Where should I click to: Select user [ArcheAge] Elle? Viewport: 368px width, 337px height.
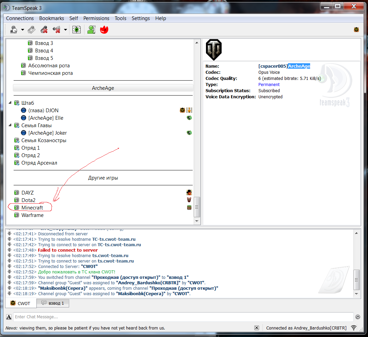click(x=46, y=118)
